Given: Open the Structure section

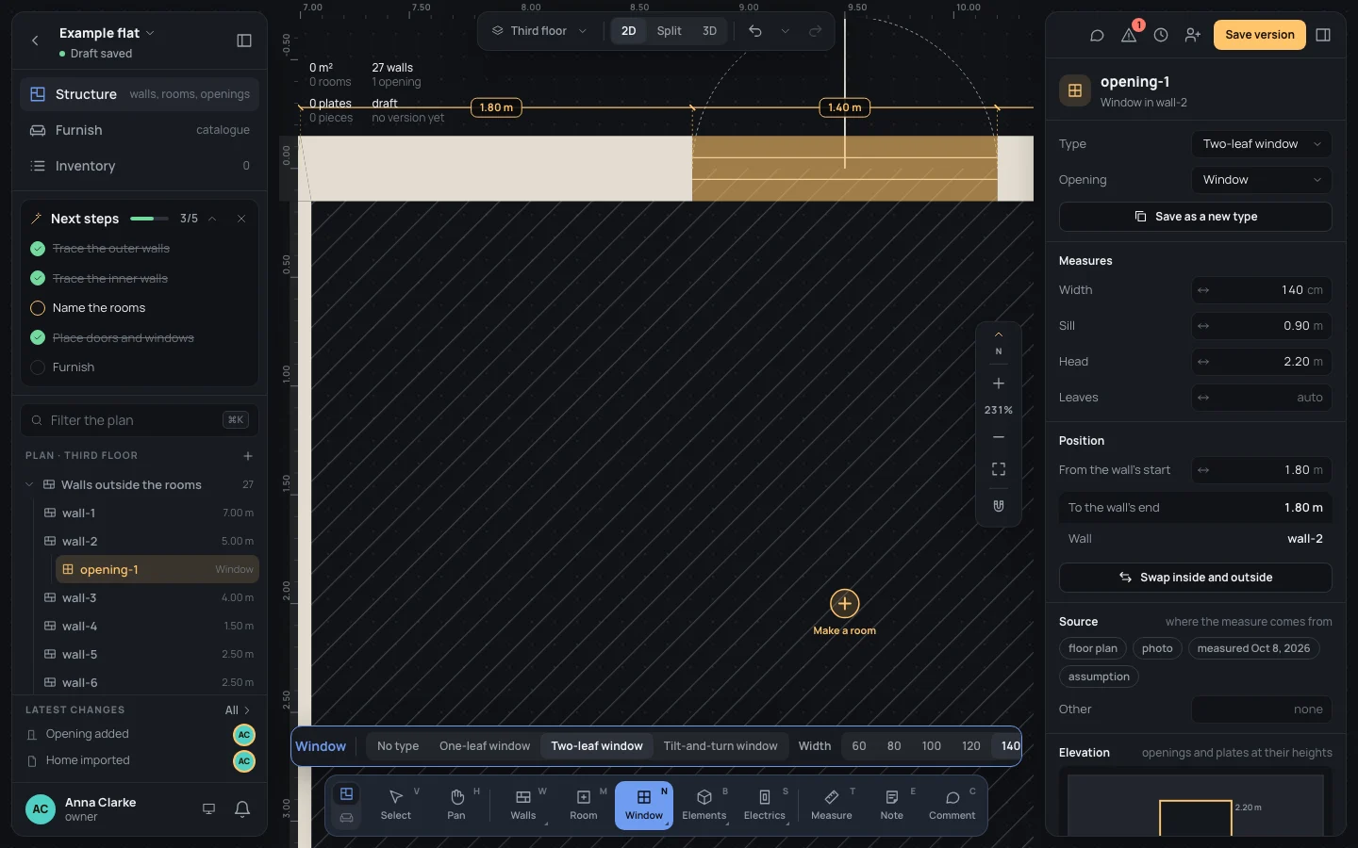Looking at the screenshot, I should click(x=140, y=94).
